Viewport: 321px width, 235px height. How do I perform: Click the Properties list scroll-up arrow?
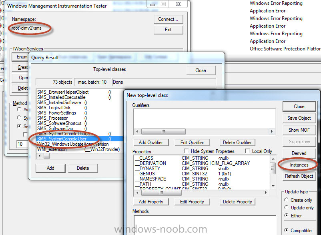273,159
